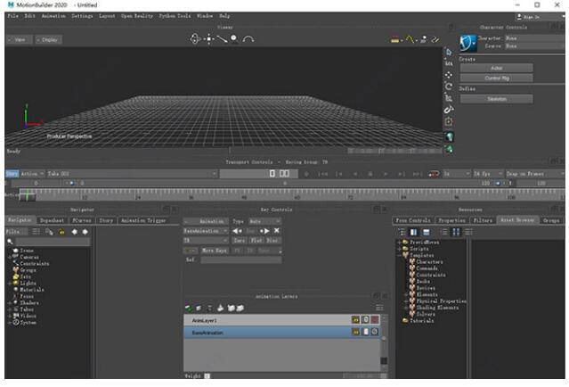
Task: Activate the Rotate tool in viewer side toolbar
Action: (x=449, y=86)
